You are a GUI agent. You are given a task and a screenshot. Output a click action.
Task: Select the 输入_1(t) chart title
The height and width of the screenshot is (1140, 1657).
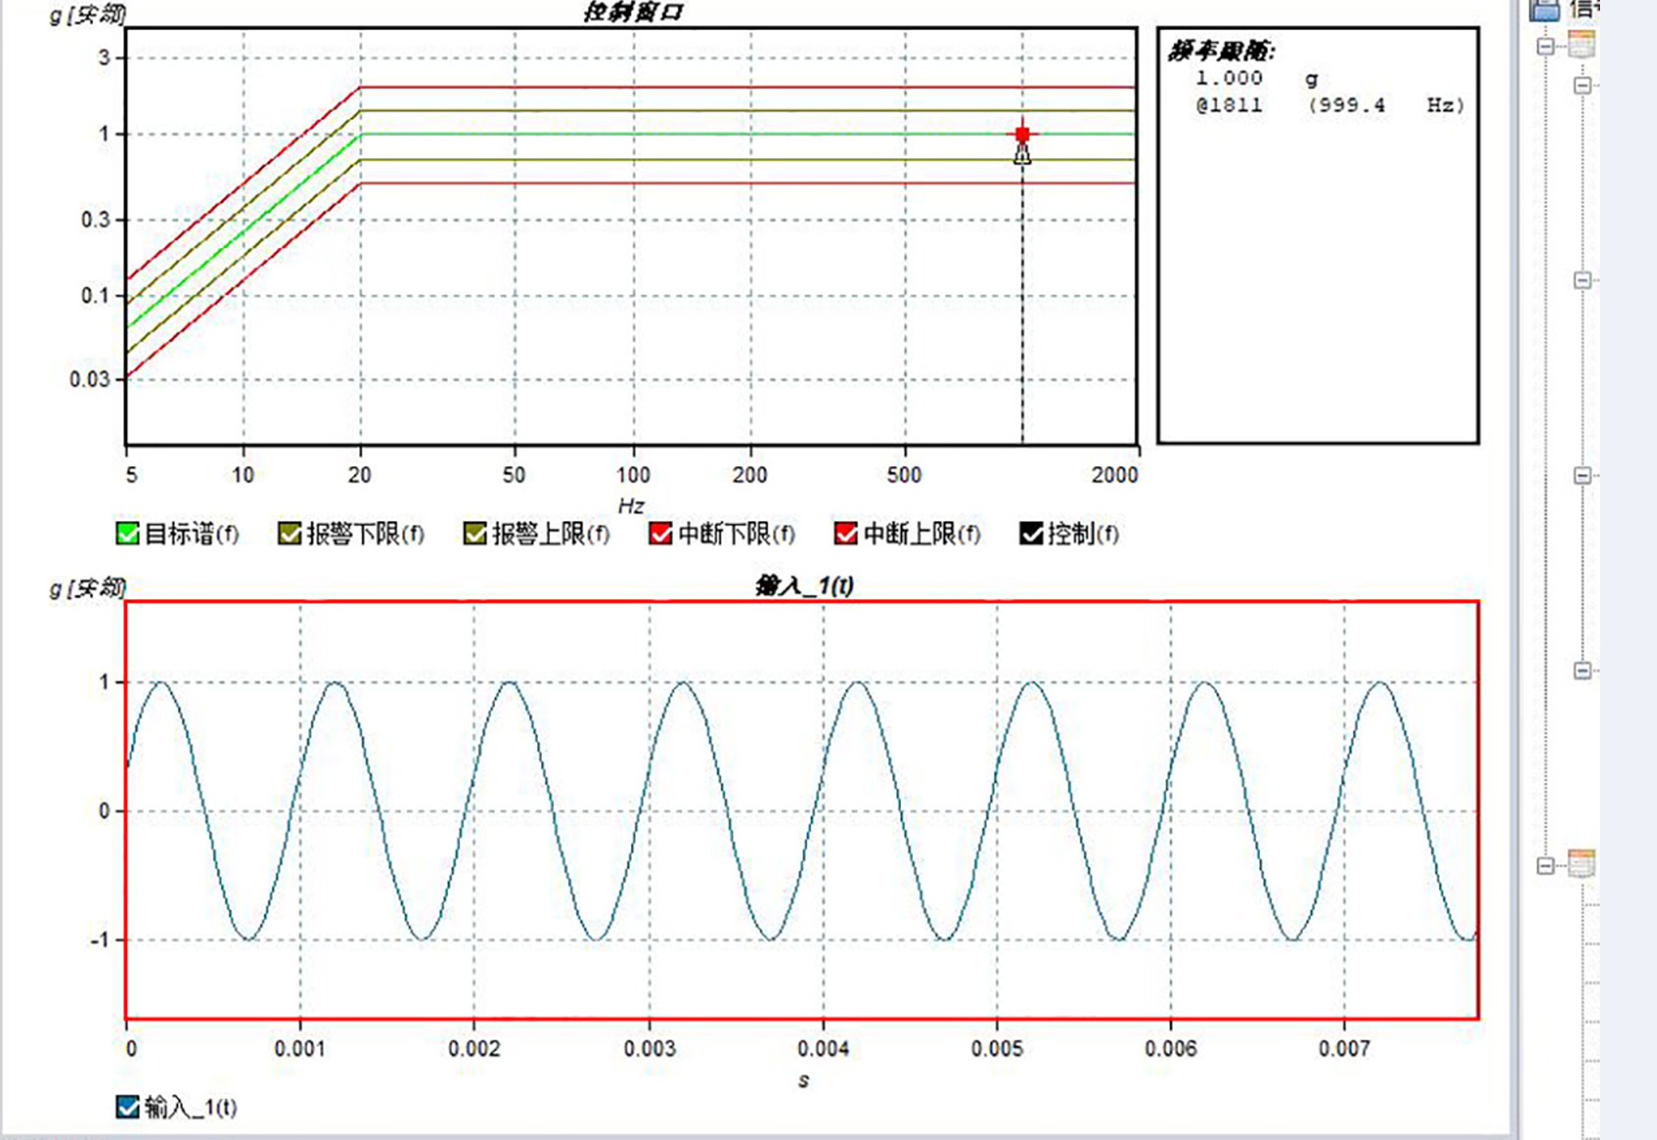click(804, 586)
